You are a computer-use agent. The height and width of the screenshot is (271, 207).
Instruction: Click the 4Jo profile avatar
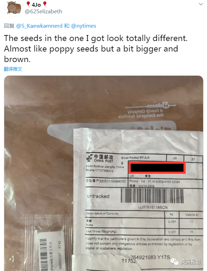coord(13,8)
